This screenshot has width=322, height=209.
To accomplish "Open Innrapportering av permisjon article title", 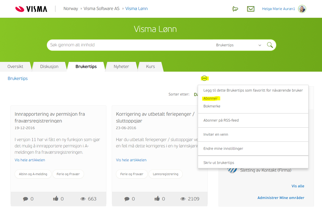I will coord(50,117).
